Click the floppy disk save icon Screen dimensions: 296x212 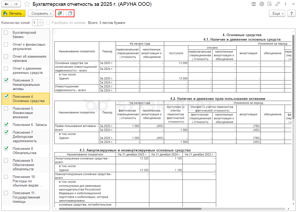(254, 4)
